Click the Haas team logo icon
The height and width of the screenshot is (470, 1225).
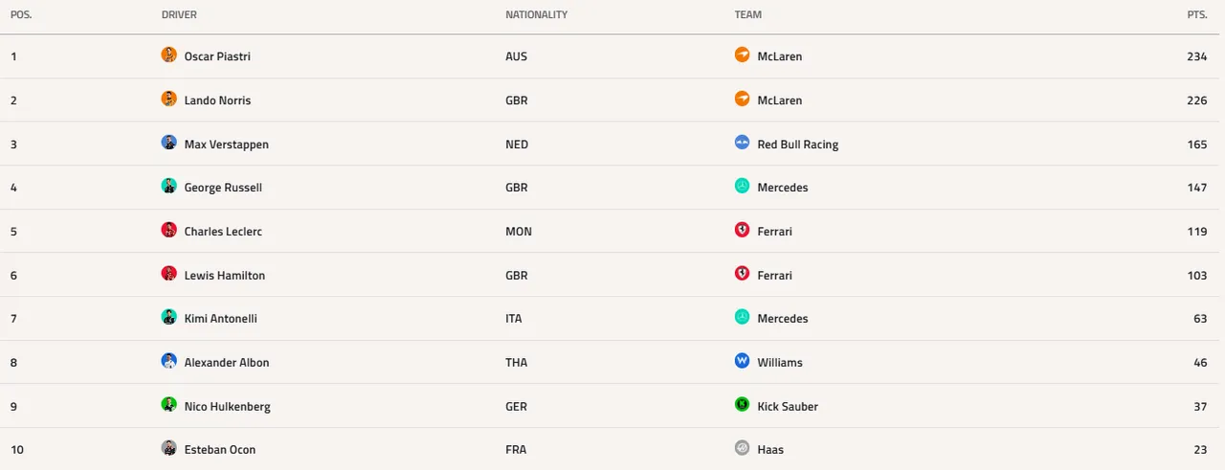[742, 448]
